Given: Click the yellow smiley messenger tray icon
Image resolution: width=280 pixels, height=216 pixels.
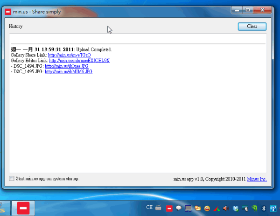Looking at the screenshot, I should (x=207, y=209).
